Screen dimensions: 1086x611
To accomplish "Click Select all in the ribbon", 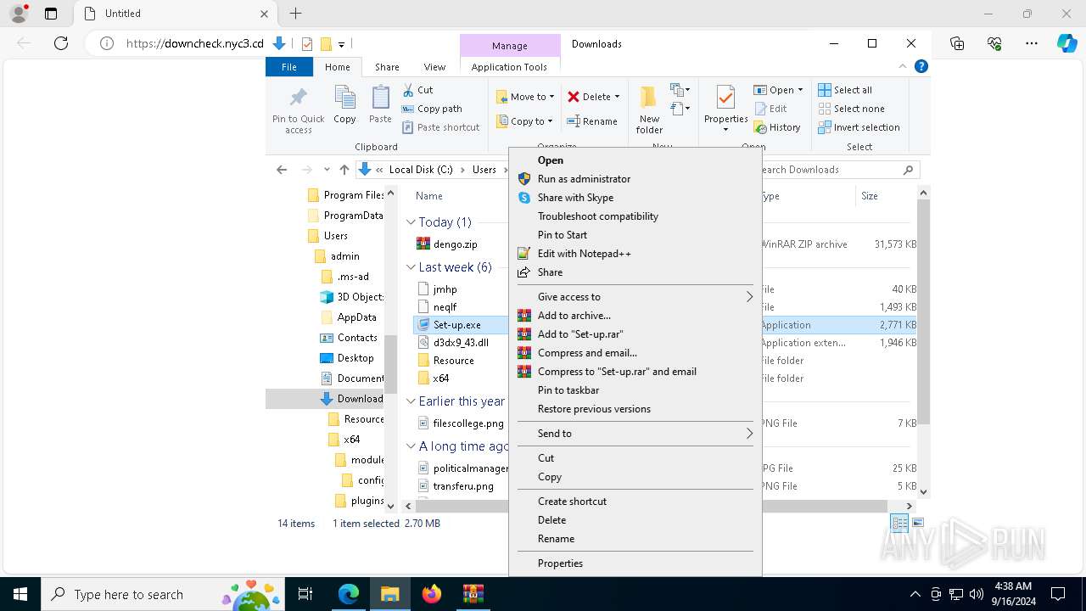I will [x=845, y=90].
